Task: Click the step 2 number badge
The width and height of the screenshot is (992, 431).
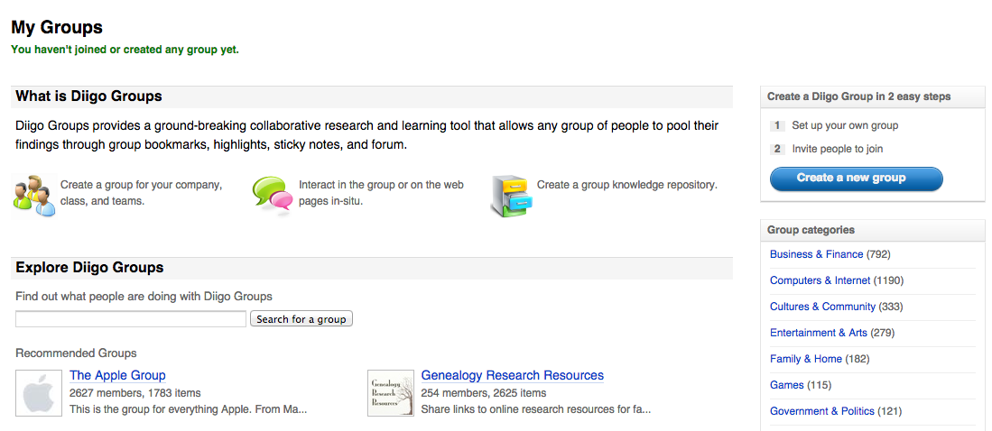Action: pos(778,150)
